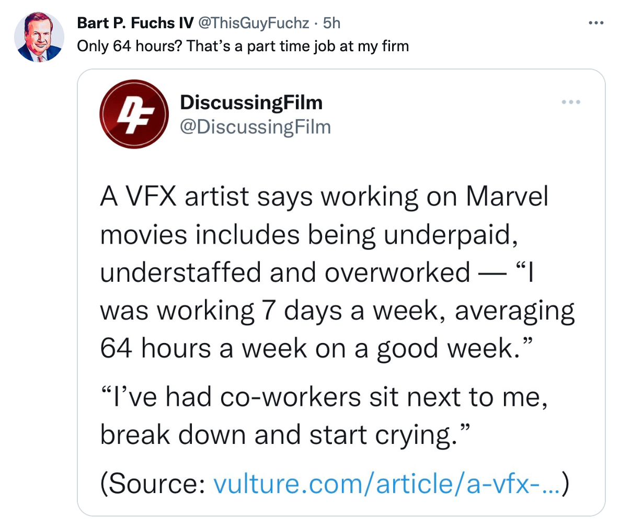Click the "understaffed and overworked" line
This screenshot has width=620, height=526.
[284, 272]
